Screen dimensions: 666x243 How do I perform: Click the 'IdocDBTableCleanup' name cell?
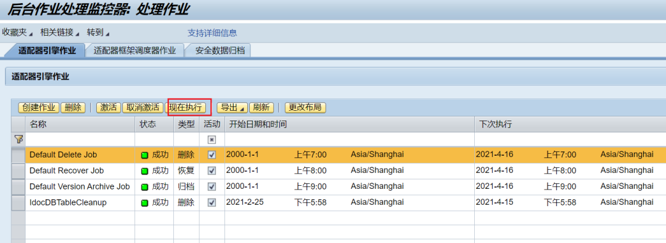[80, 203]
